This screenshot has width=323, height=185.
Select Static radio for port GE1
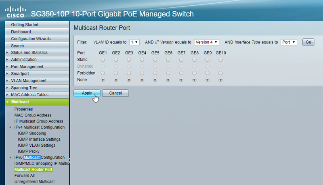click(x=103, y=60)
